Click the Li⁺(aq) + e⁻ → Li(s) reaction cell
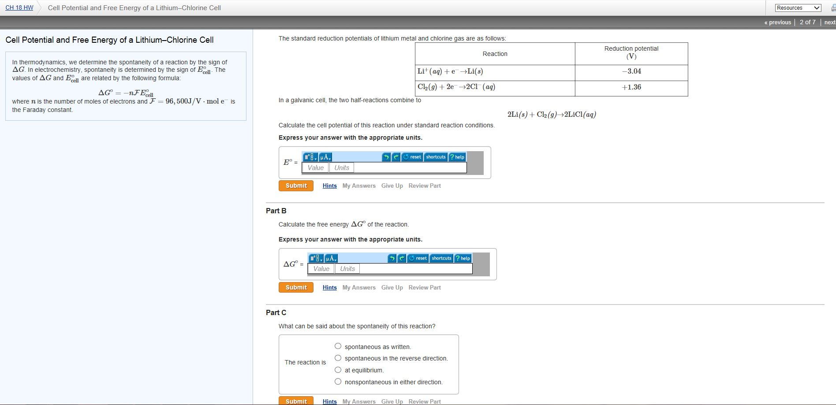836x405 pixels. [x=495, y=73]
